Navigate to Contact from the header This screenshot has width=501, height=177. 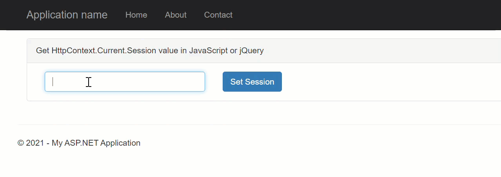[218, 15]
